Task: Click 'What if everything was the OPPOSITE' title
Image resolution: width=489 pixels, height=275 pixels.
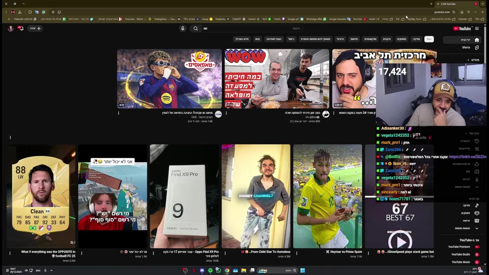Action: pos(48,254)
